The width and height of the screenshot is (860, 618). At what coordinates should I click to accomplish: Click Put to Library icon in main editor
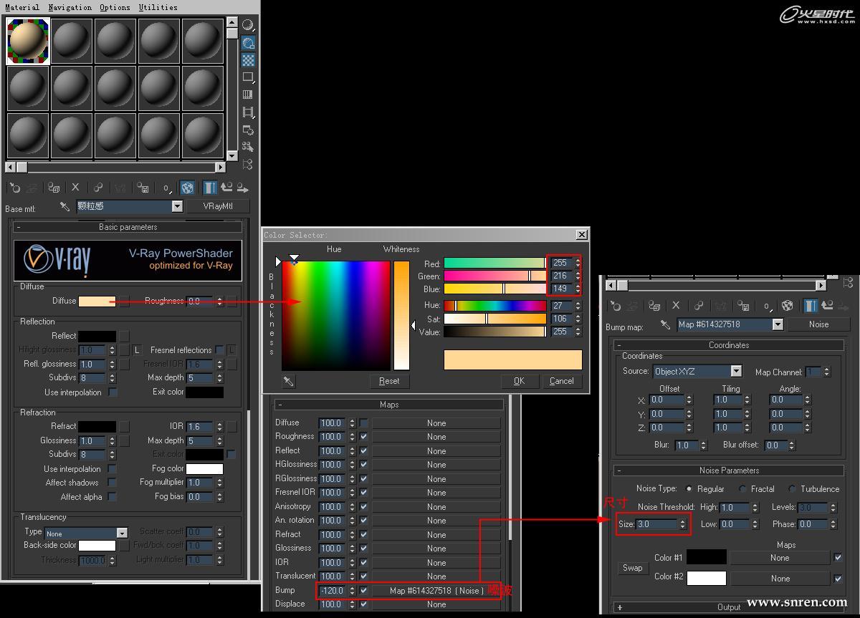click(x=143, y=188)
